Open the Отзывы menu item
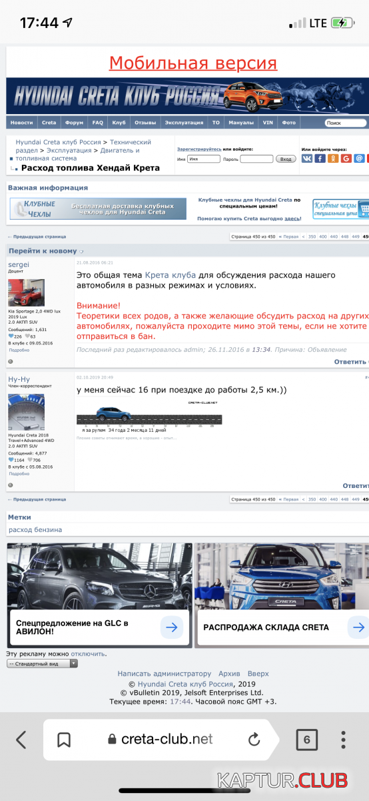Viewport: 369px width, 801px height. click(x=145, y=123)
